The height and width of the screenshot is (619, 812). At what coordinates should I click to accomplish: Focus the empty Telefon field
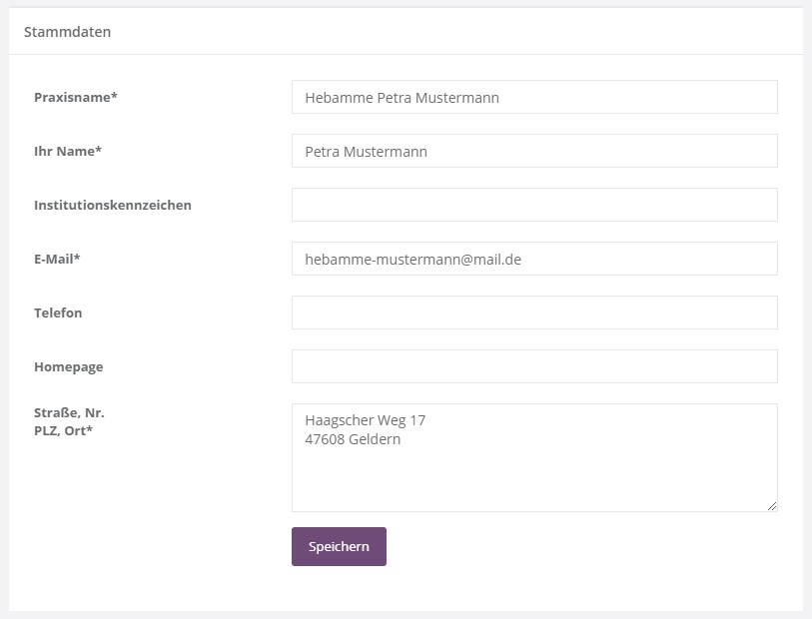point(534,312)
